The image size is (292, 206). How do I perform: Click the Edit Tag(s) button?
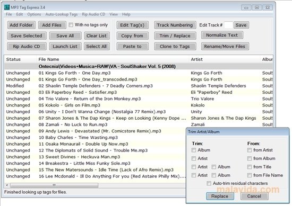tap(132, 25)
